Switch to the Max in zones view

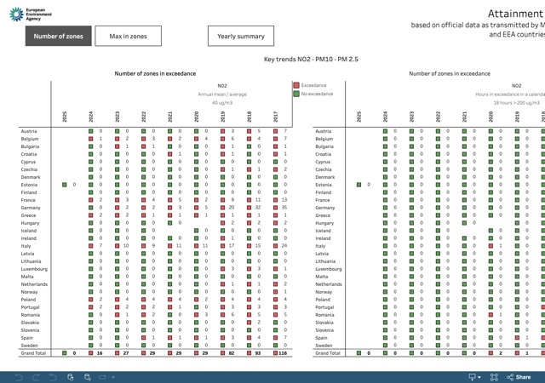tap(129, 36)
